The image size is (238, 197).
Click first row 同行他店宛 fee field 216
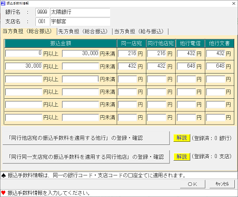pyautogui.click(x=157, y=54)
